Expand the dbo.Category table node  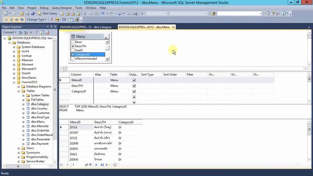point(23,104)
